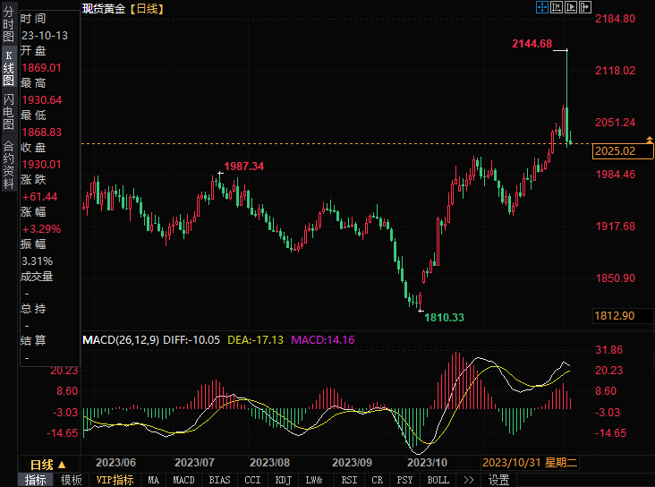
Task: Expand the 日线 period dropdown
Action: point(47,464)
